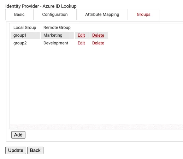Click the Remote Group column header
The image size is (183, 159).
point(57,27)
